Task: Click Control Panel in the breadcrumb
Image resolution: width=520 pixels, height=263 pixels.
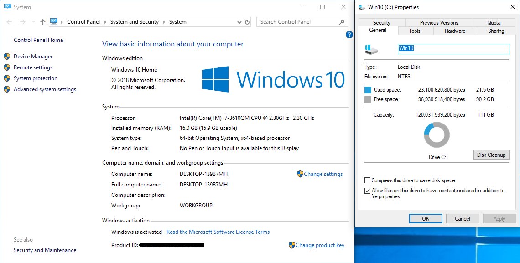Action: point(83,22)
